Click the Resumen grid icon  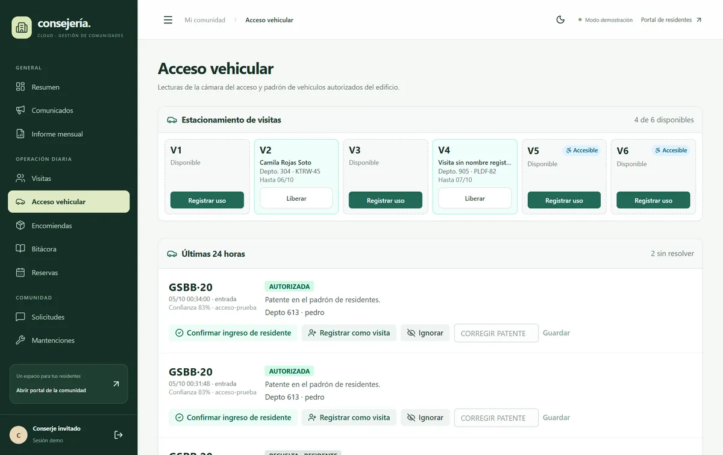20,87
